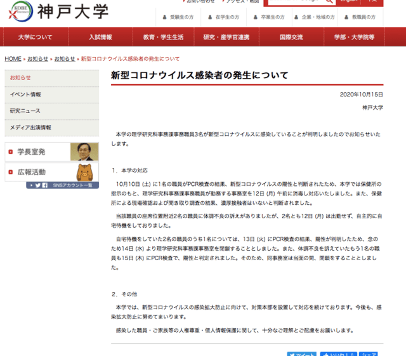Select イベント情報 in the sidebar
406x356 pixels.
click(x=52, y=95)
